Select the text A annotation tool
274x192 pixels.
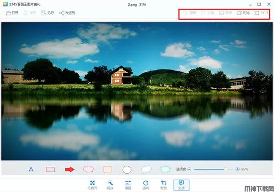point(31,170)
